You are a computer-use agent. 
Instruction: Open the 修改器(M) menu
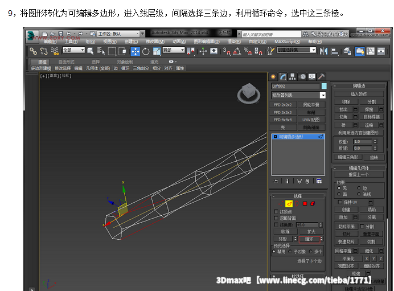pyautogui.click(x=155, y=42)
